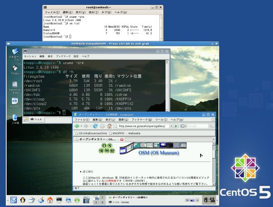273x207 pixels.
Task: Open 端末 menu in root@centos5 terminal
Action: pos(93,12)
